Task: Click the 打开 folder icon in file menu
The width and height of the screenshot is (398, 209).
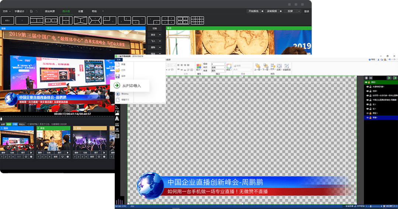Action: (x=118, y=70)
